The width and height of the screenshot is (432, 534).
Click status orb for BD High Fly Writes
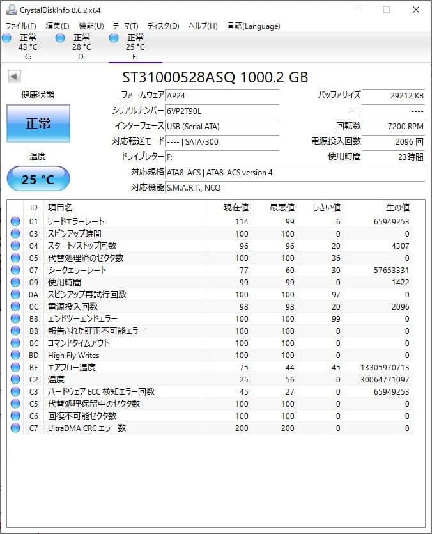point(15,355)
